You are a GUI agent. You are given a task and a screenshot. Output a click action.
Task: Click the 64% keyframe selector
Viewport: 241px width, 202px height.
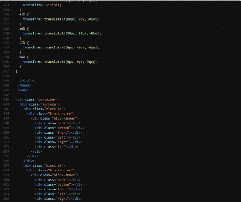[22, 57]
